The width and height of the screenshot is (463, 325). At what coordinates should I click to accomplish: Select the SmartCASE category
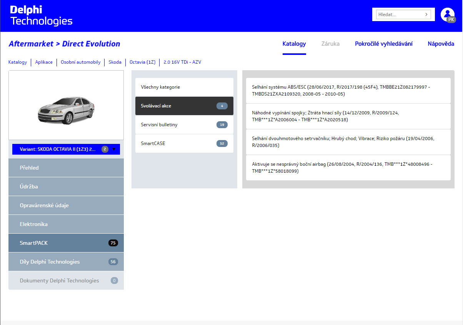pyautogui.click(x=184, y=144)
